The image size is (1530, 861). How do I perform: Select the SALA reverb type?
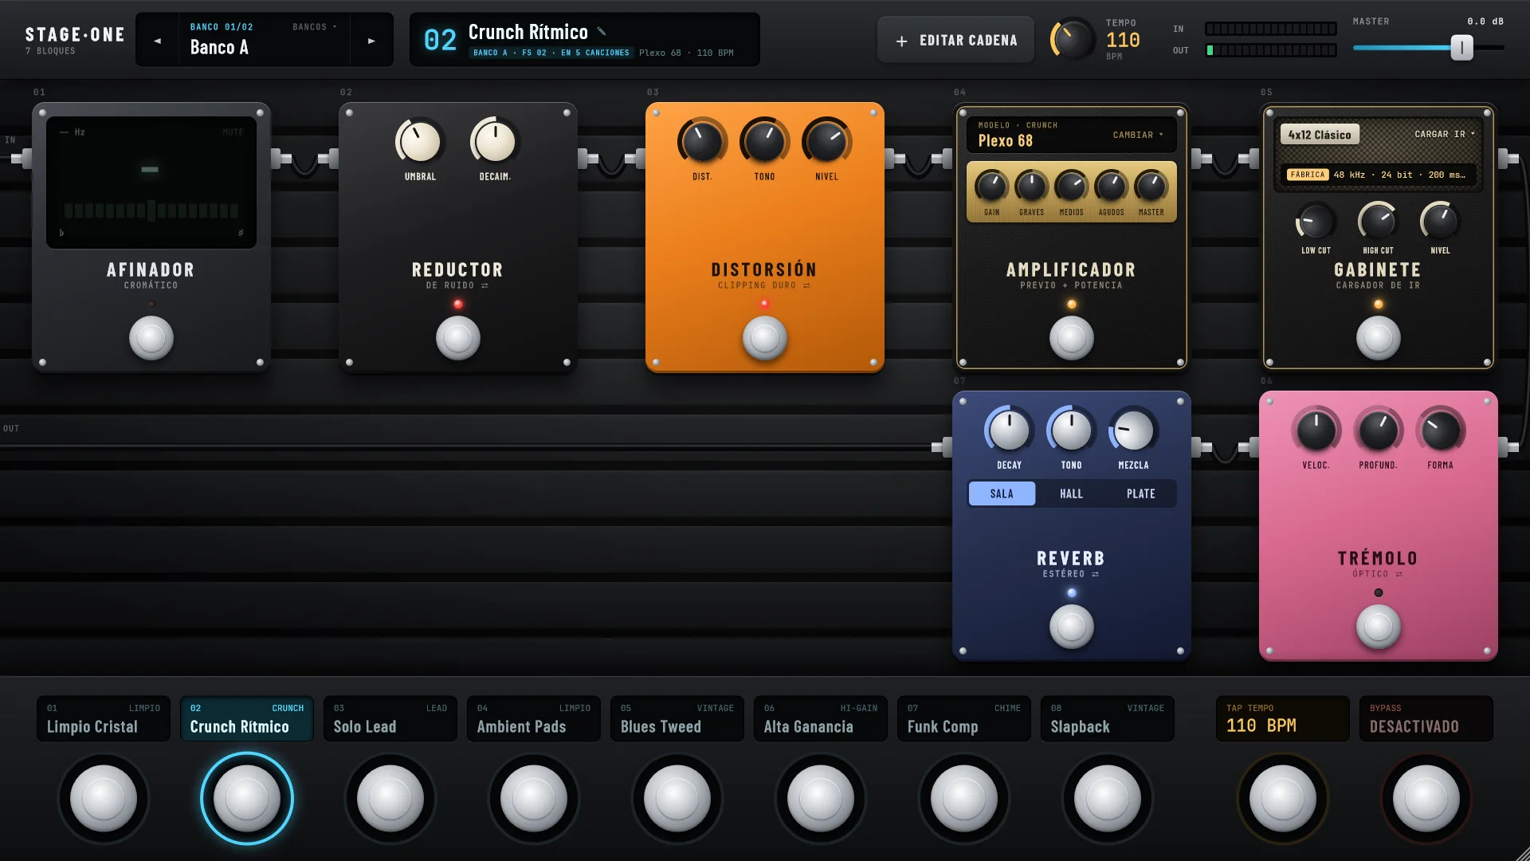click(1002, 493)
